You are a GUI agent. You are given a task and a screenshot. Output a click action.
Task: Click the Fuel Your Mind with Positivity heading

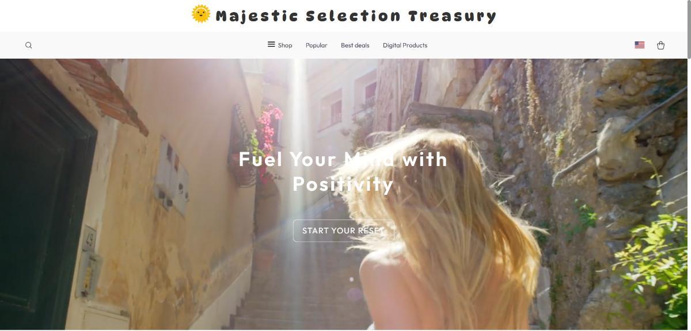point(343,171)
